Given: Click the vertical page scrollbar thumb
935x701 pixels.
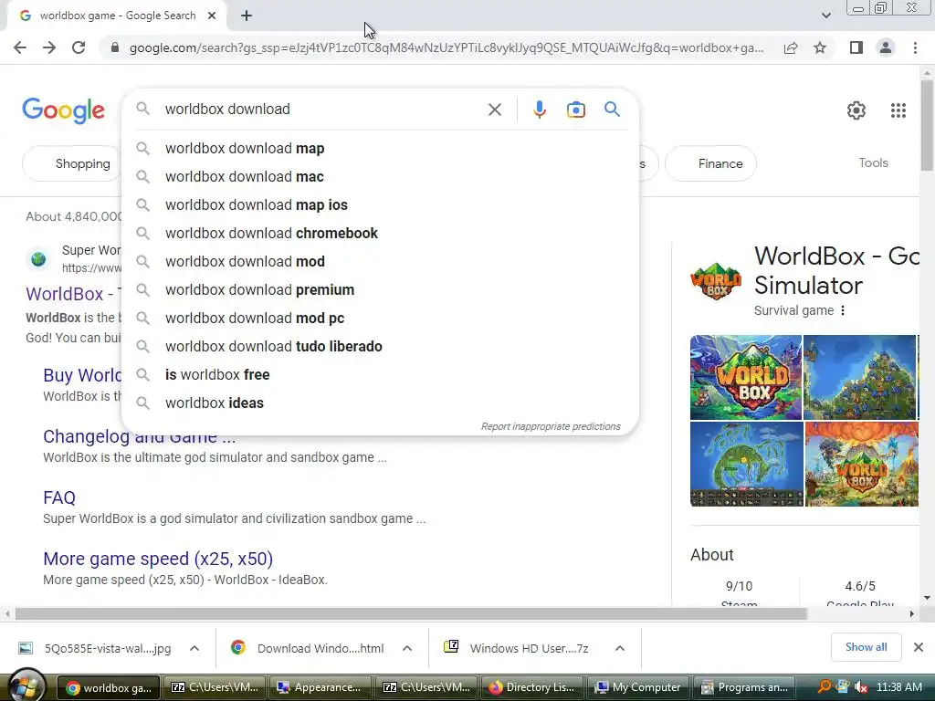Looking at the screenshot, I should pos(928,125).
